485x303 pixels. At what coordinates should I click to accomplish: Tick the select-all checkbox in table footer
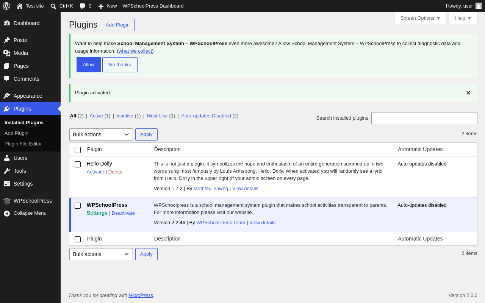78,239
